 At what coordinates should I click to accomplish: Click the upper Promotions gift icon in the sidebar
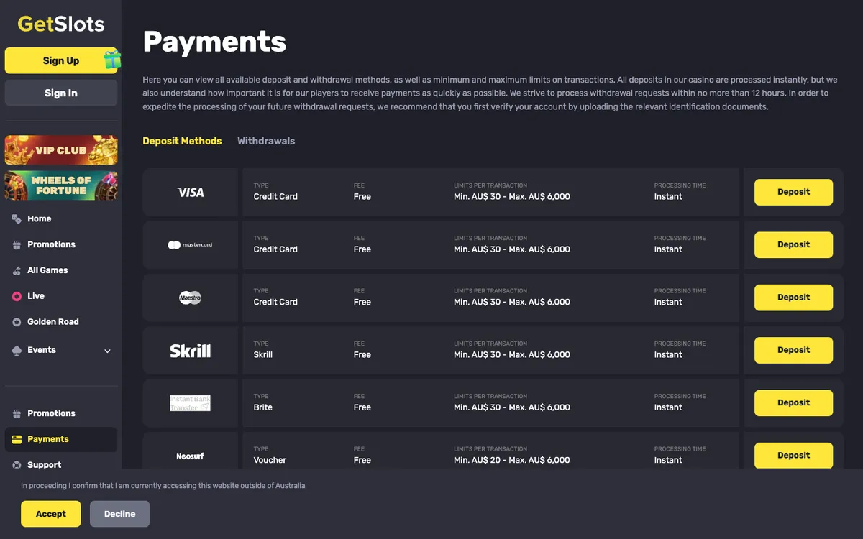point(17,244)
